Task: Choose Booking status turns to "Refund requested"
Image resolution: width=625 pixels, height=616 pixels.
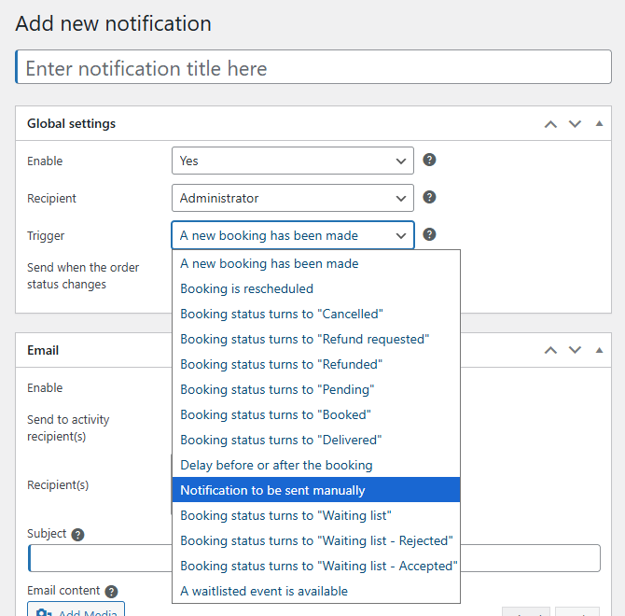Action: tap(316, 339)
